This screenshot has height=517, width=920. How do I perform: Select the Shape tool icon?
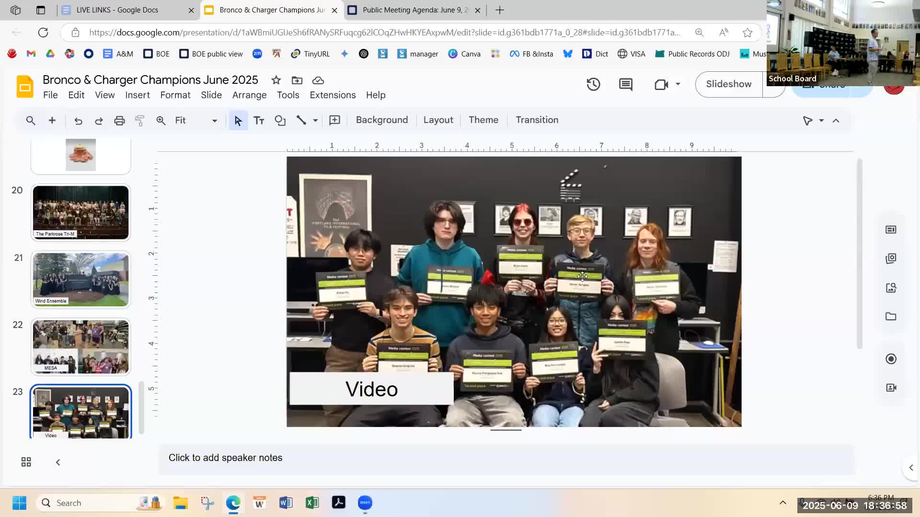280,121
